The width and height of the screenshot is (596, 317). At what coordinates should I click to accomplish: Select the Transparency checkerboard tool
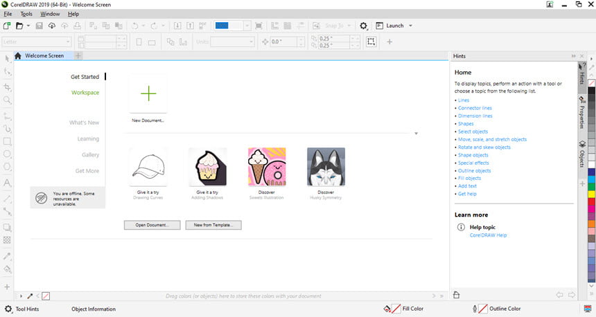(7, 240)
